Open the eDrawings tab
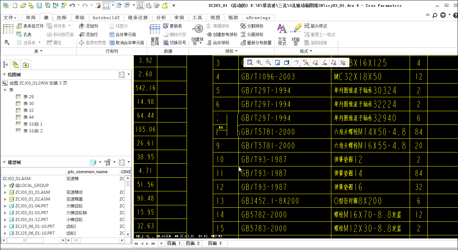This screenshot has height=250, width=458. 258,18
